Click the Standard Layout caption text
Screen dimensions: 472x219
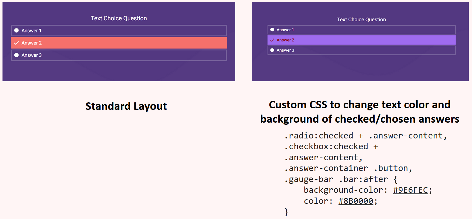[126, 106]
